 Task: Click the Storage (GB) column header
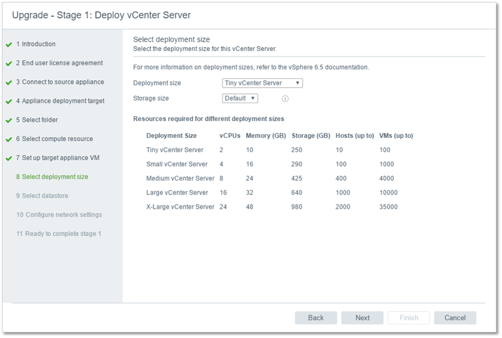(x=311, y=135)
